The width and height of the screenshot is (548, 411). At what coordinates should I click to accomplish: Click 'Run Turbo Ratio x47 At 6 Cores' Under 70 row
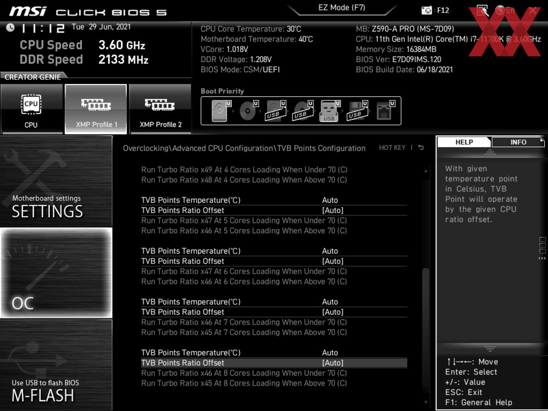click(244, 271)
